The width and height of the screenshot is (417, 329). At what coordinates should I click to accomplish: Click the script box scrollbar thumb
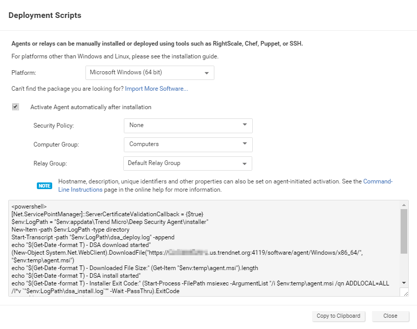(x=404, y=231)
